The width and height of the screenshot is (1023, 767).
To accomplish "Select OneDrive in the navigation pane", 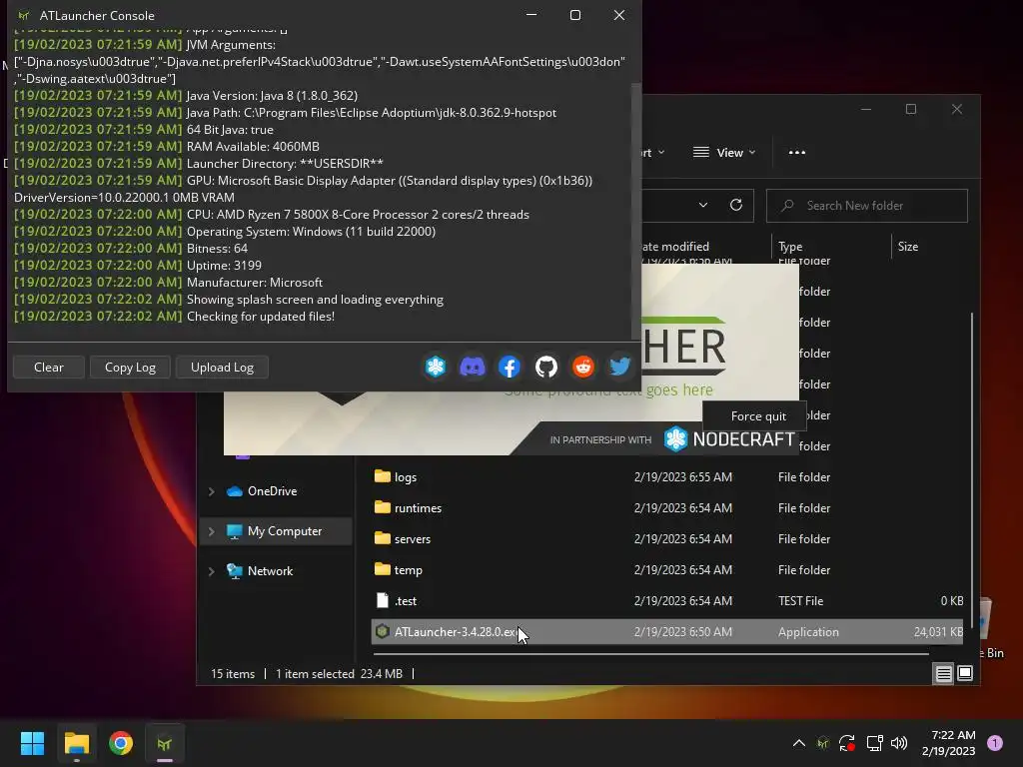I will pyautogui.click(x=272, y=491).
